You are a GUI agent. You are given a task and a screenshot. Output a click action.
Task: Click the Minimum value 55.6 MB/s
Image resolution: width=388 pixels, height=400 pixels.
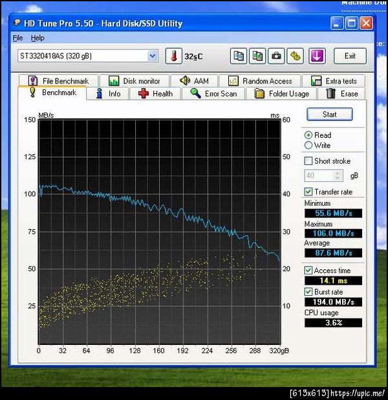tap(333, 213)
